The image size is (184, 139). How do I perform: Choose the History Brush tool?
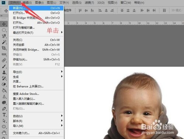[x=4, y=78]
